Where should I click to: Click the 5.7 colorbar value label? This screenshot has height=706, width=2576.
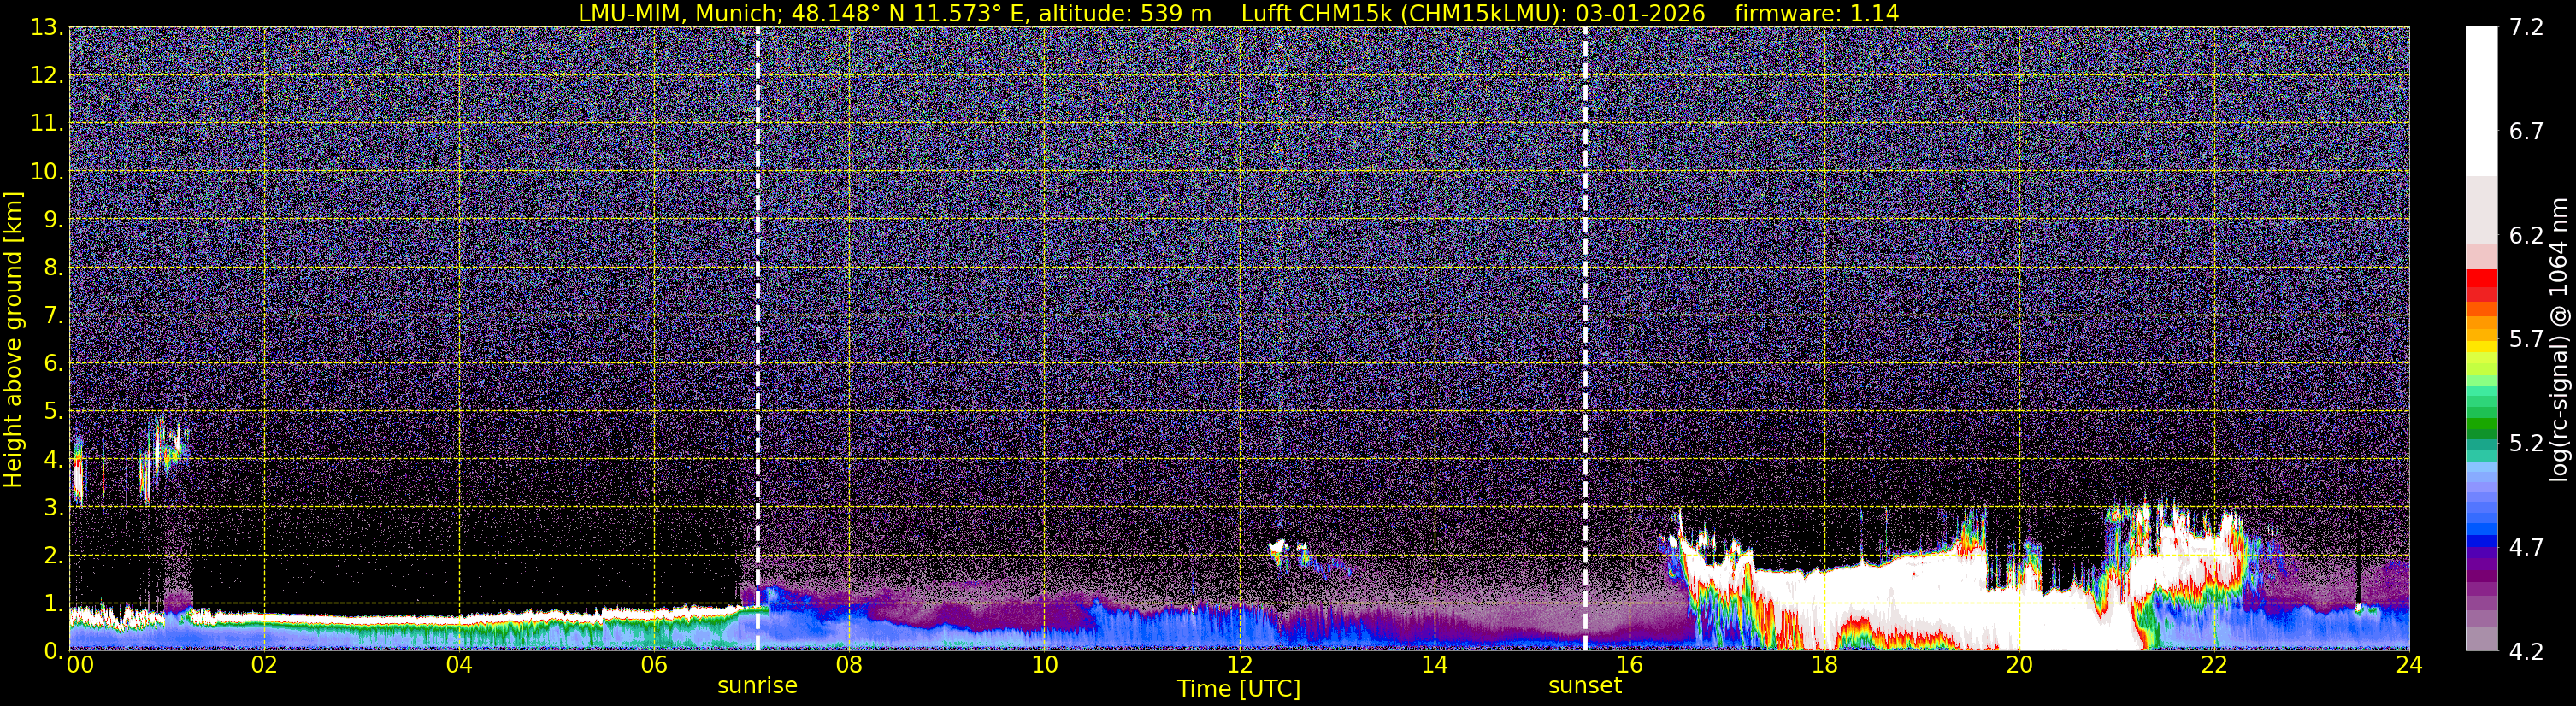(x=2526, y=339)
